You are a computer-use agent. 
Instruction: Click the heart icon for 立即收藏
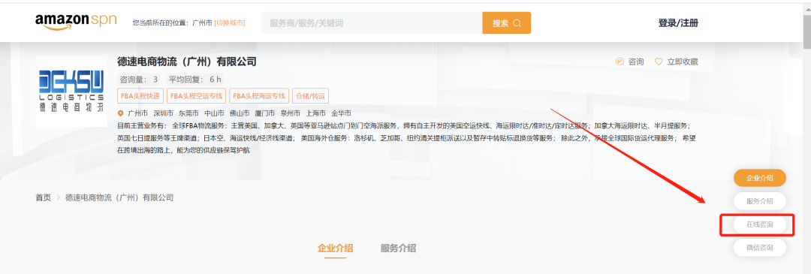tap(659, 62)
